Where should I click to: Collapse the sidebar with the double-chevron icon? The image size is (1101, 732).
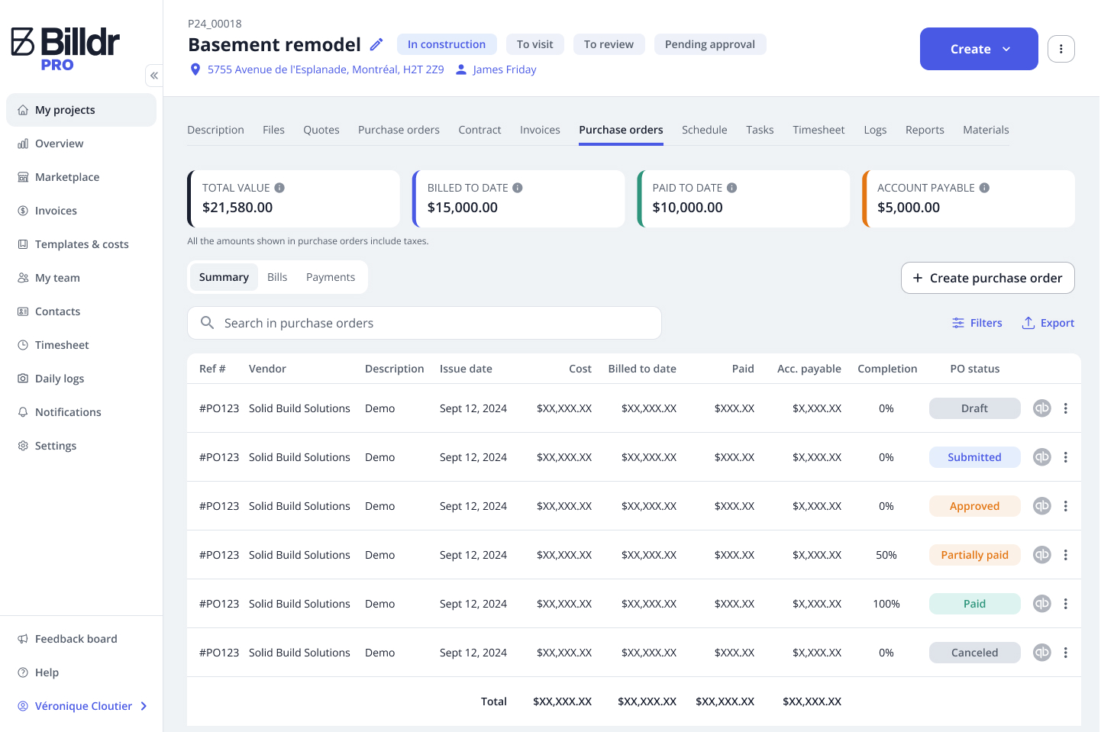(x=154, y=76)
